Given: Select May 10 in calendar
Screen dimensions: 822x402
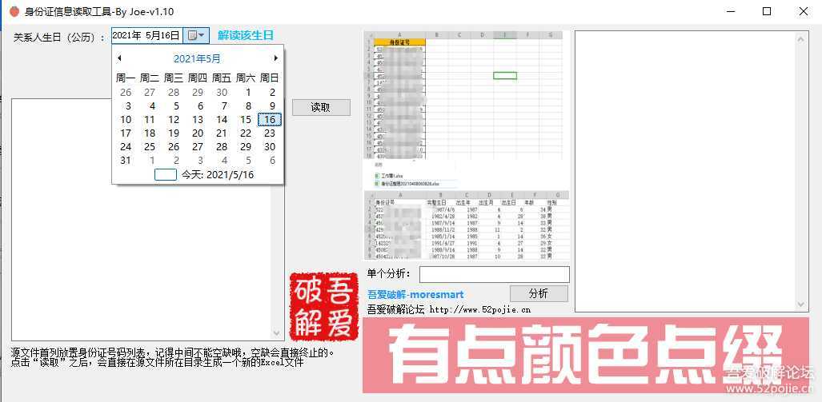Looking at the screenshot, I should click(x=126, y=119).
